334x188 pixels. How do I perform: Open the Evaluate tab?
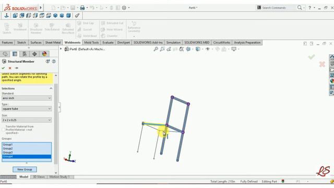(108, 43)
